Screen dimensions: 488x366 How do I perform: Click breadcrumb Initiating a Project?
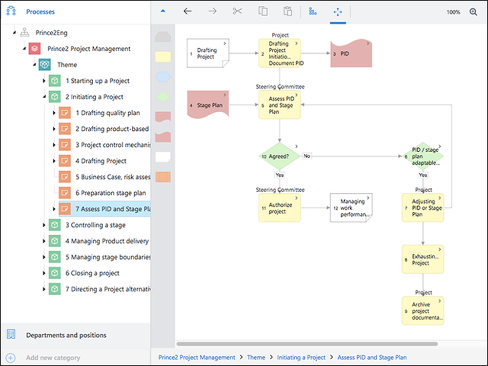point(301,357)
